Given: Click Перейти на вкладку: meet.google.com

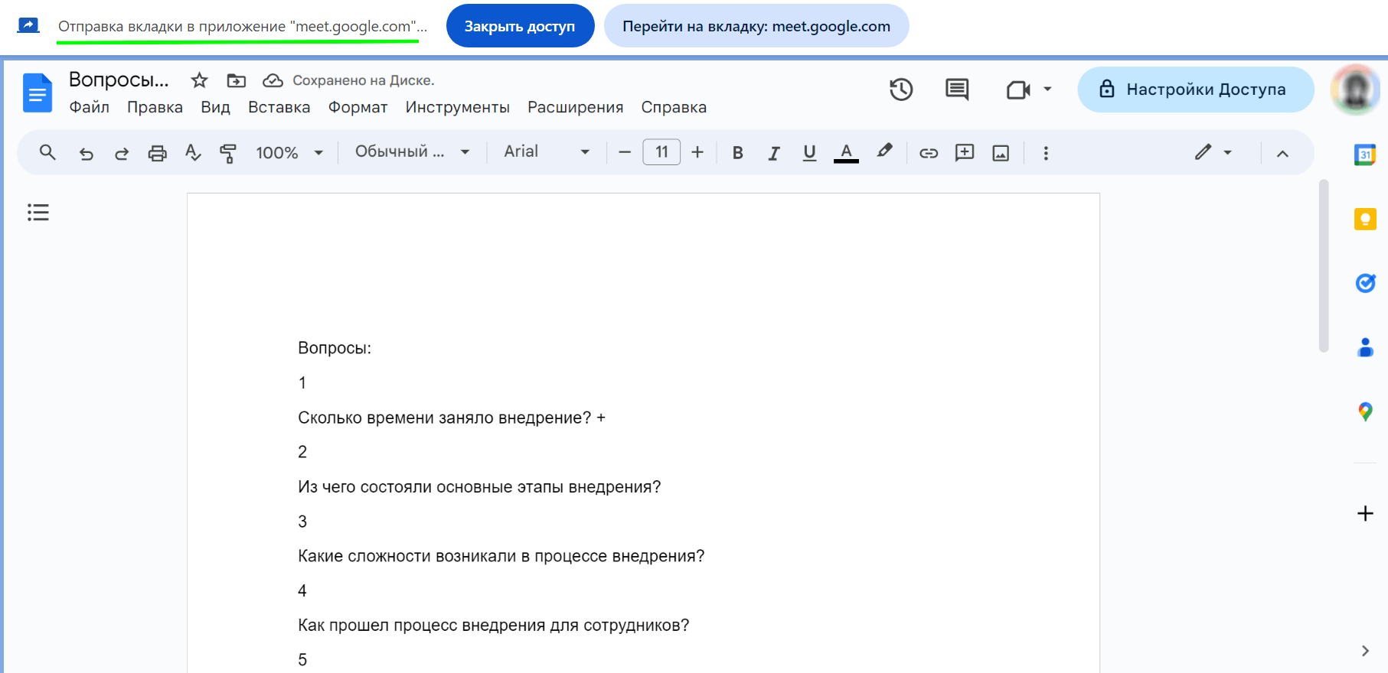Looking at the screenshot, I should click(x=756, y=26).
